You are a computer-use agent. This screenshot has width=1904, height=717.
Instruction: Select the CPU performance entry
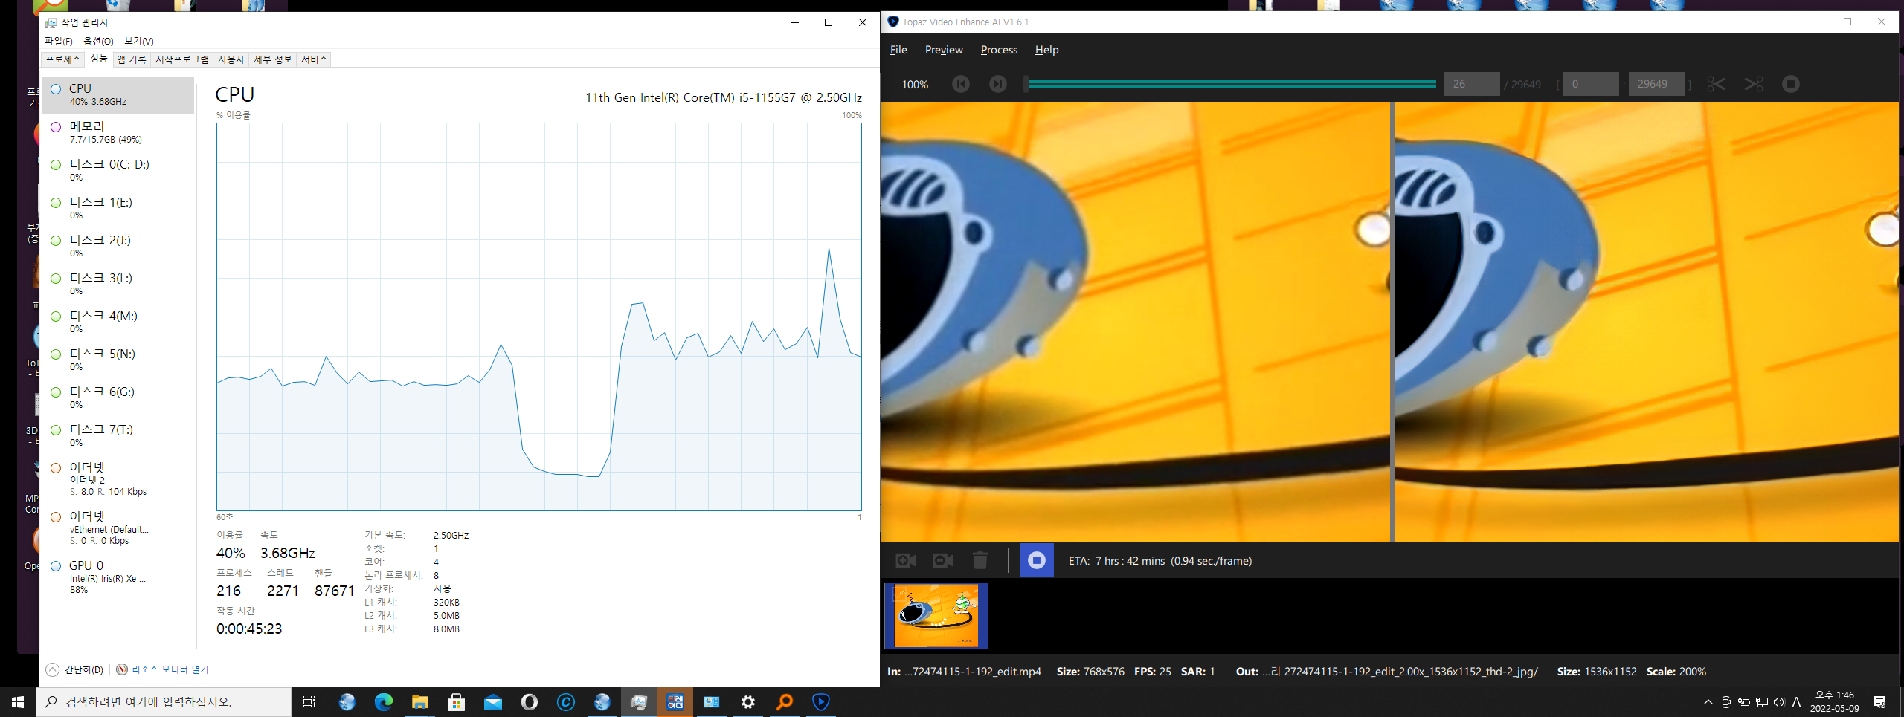click(x=118, y=95)
